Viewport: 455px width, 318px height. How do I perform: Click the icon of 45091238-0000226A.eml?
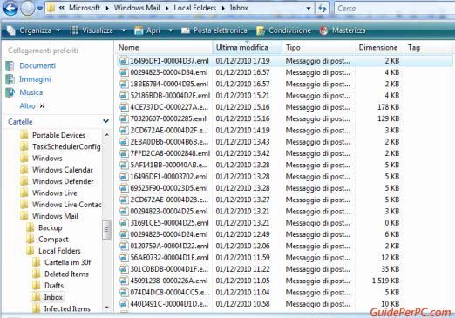click(x=124, y=281)
